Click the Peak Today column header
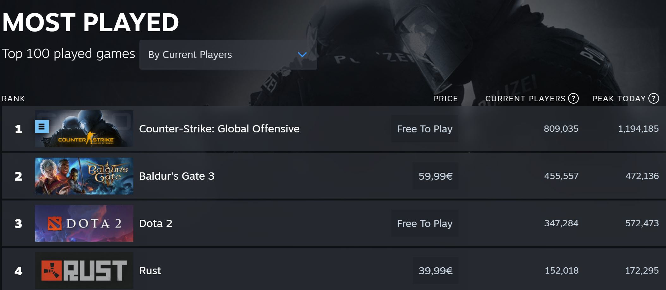 pos(619,99)
